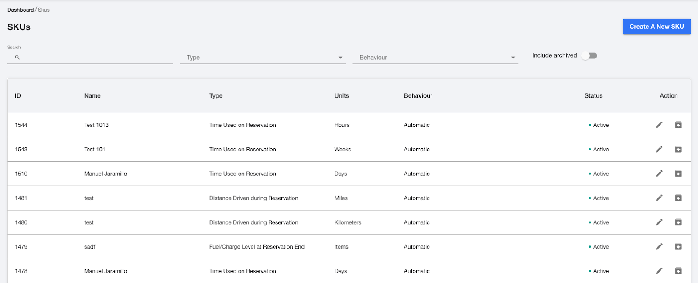
Task: Archive SKU 1478 row
Action: tap(678, 271)
